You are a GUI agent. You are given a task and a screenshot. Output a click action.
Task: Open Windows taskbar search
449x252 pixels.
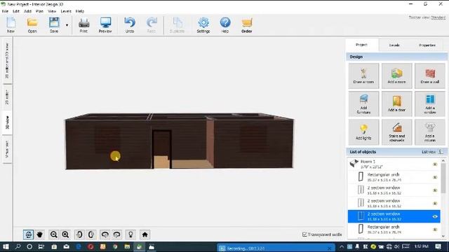[18, 246]
